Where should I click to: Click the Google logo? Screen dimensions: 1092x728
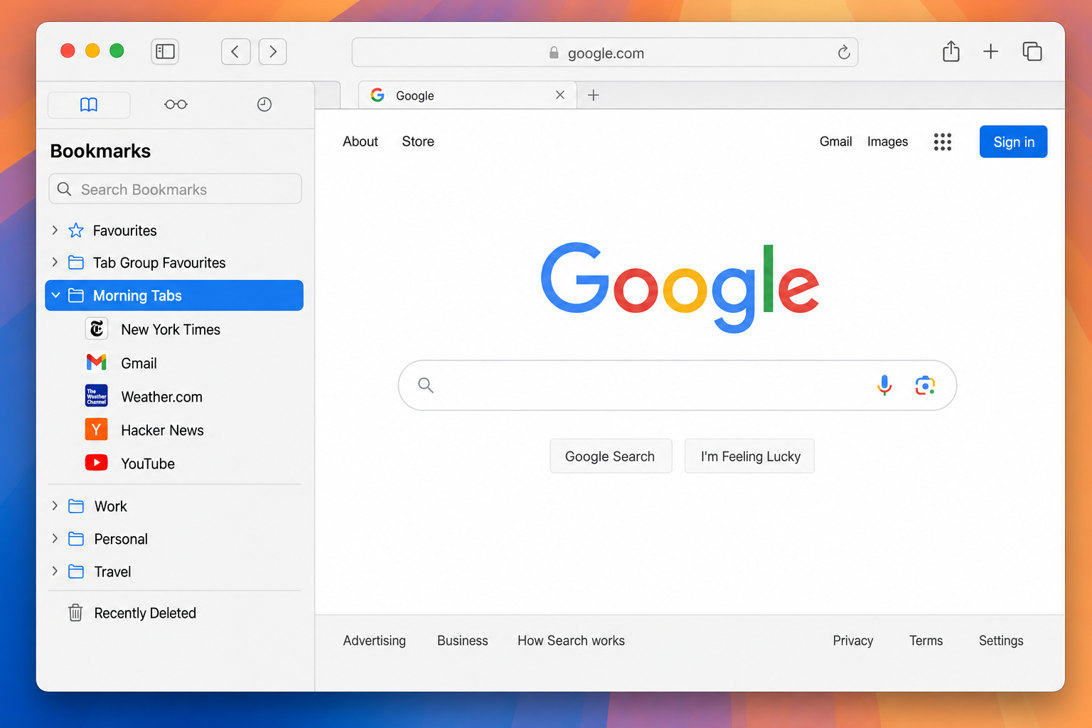pos(680,287)
